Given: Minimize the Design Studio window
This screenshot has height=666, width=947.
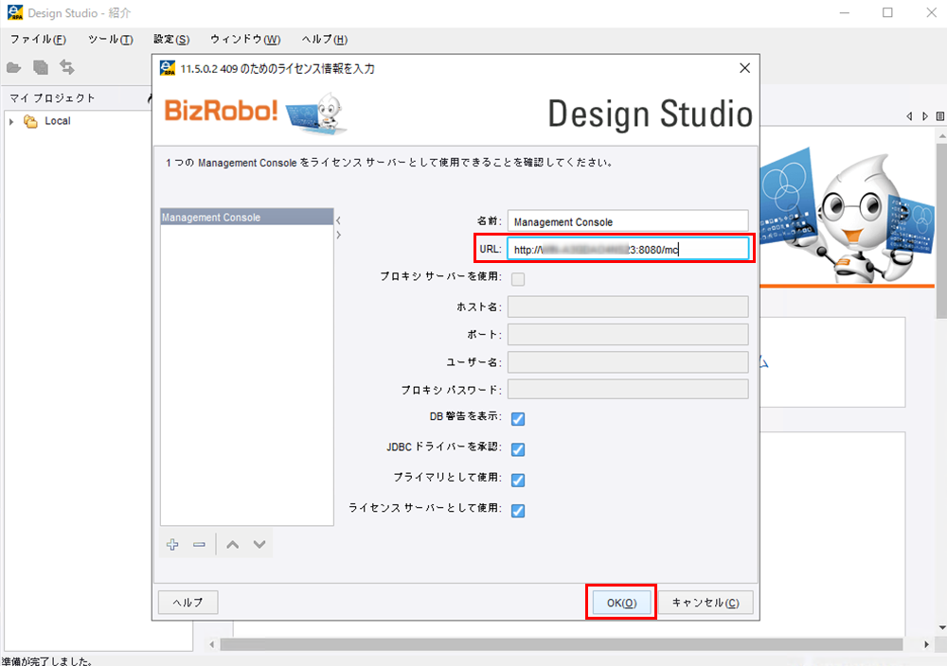Looking at the screenshot, I should pyautogui.click(x=845, y=12).
